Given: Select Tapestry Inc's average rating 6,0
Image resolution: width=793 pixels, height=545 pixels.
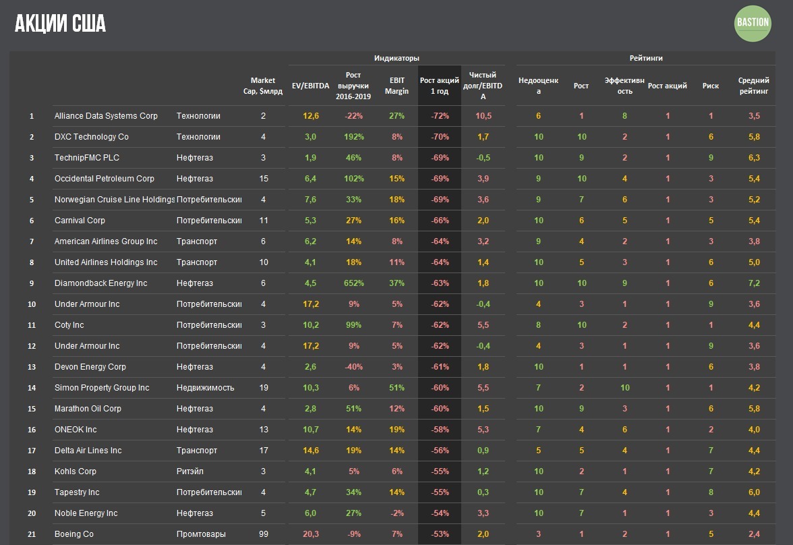Looking at the screenshot, I should click(x=754, y=492).
